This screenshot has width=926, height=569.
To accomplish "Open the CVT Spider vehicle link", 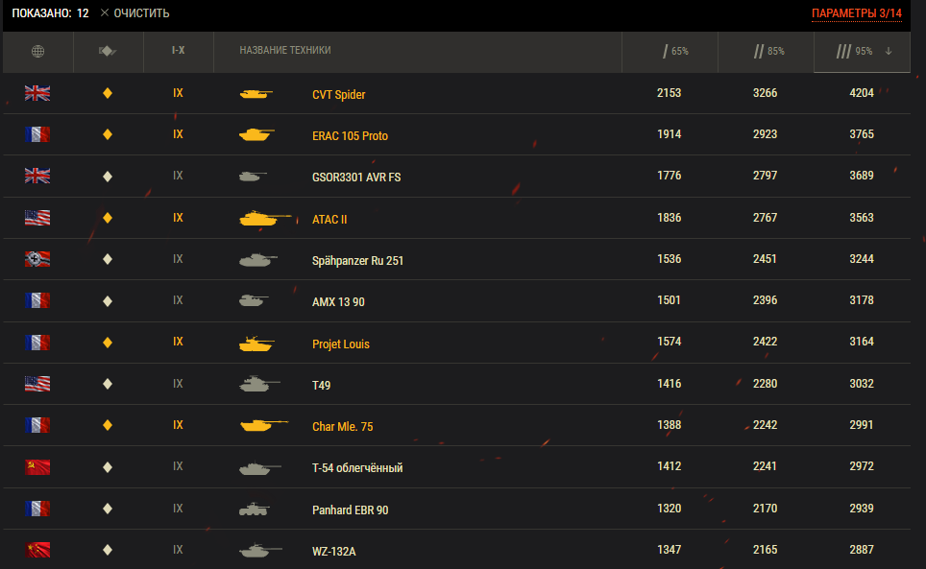I will pyautogui.click(x=338, y=94).
